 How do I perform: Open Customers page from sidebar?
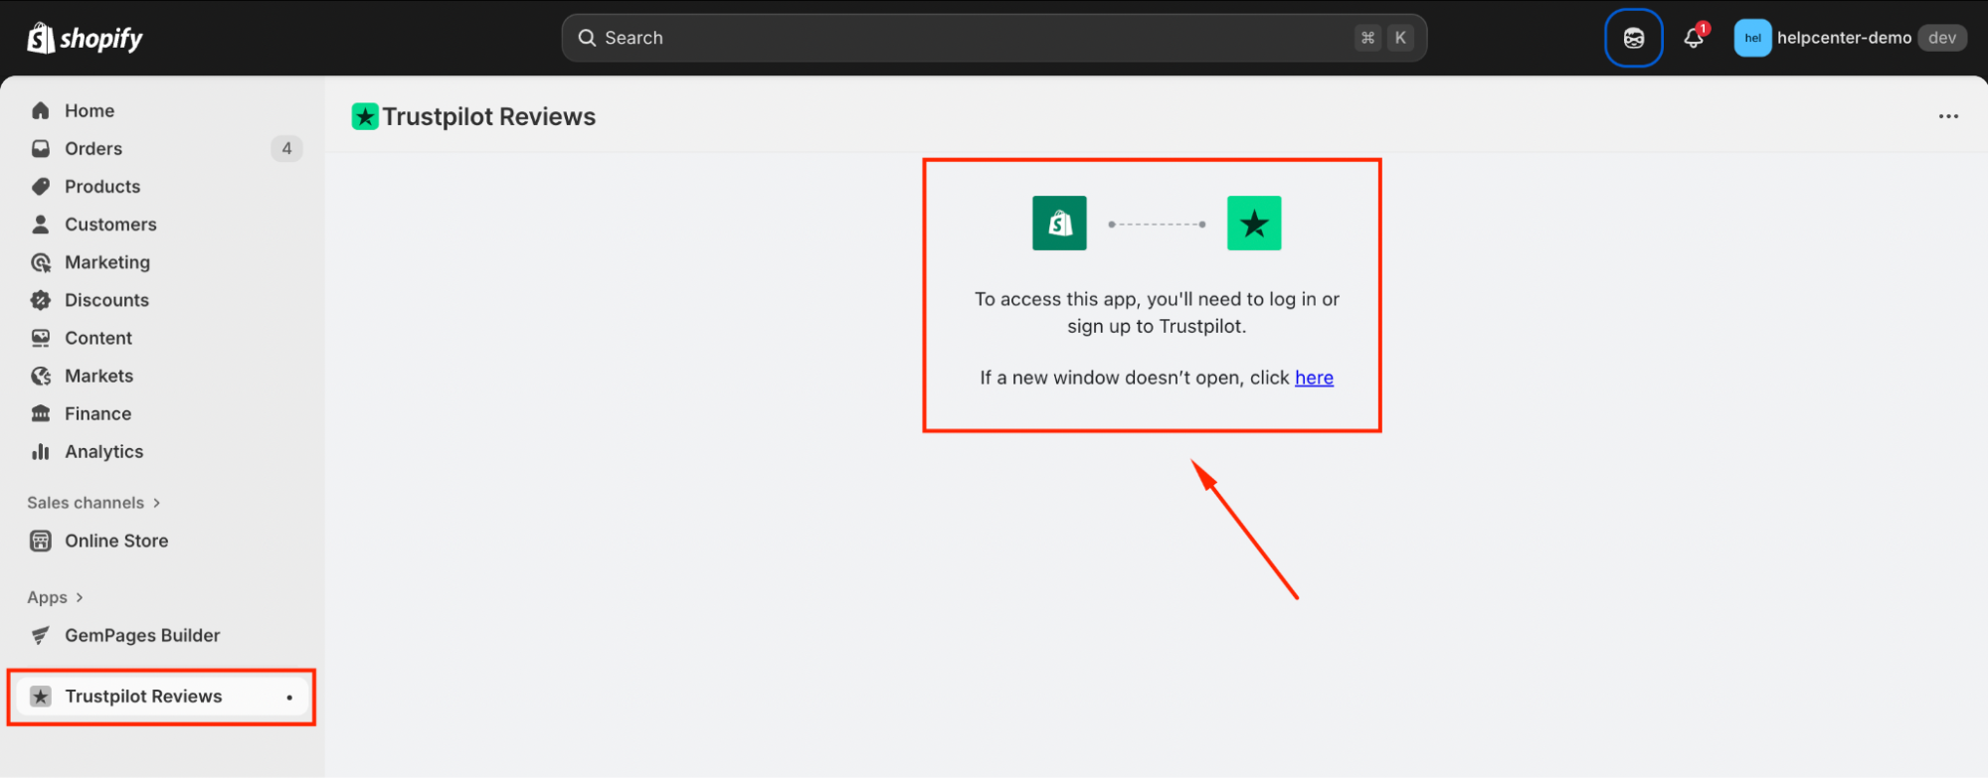pos(110,225)
